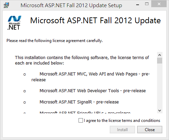Click the MVC, Web API and Web Pages item

click(90, 77)
